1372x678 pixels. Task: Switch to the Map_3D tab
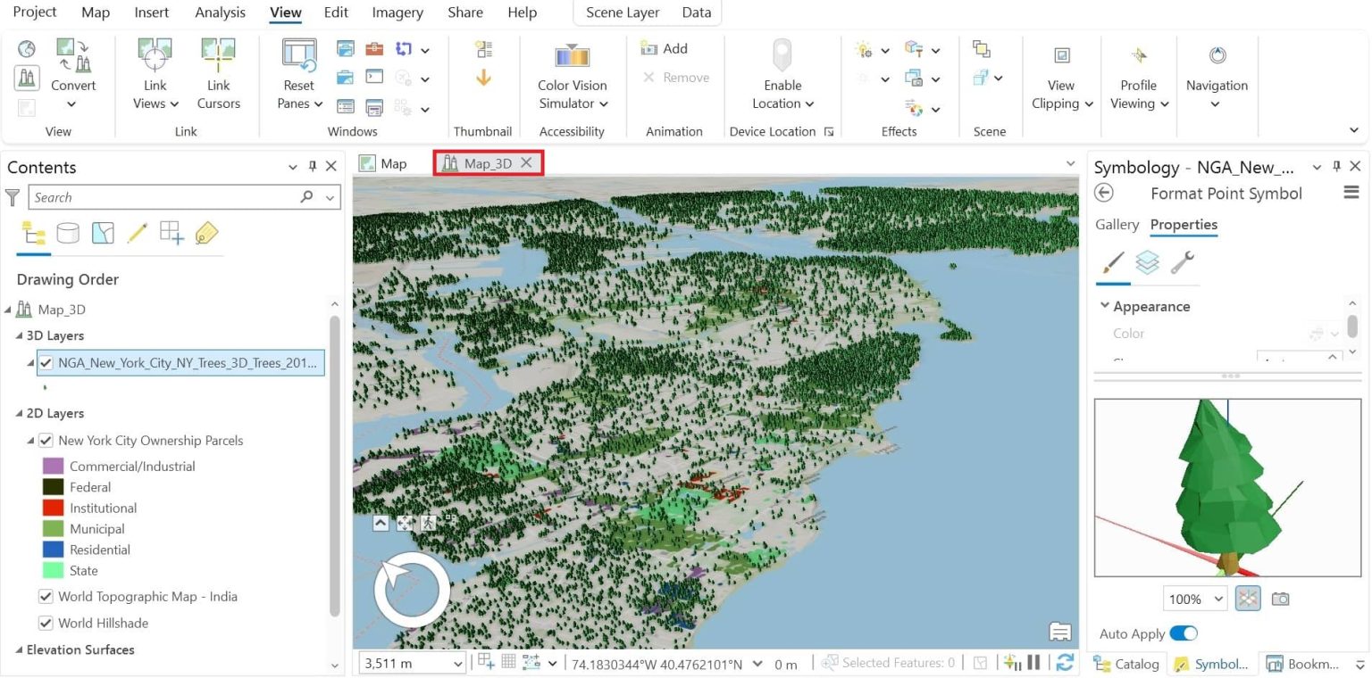coord(488,162)
